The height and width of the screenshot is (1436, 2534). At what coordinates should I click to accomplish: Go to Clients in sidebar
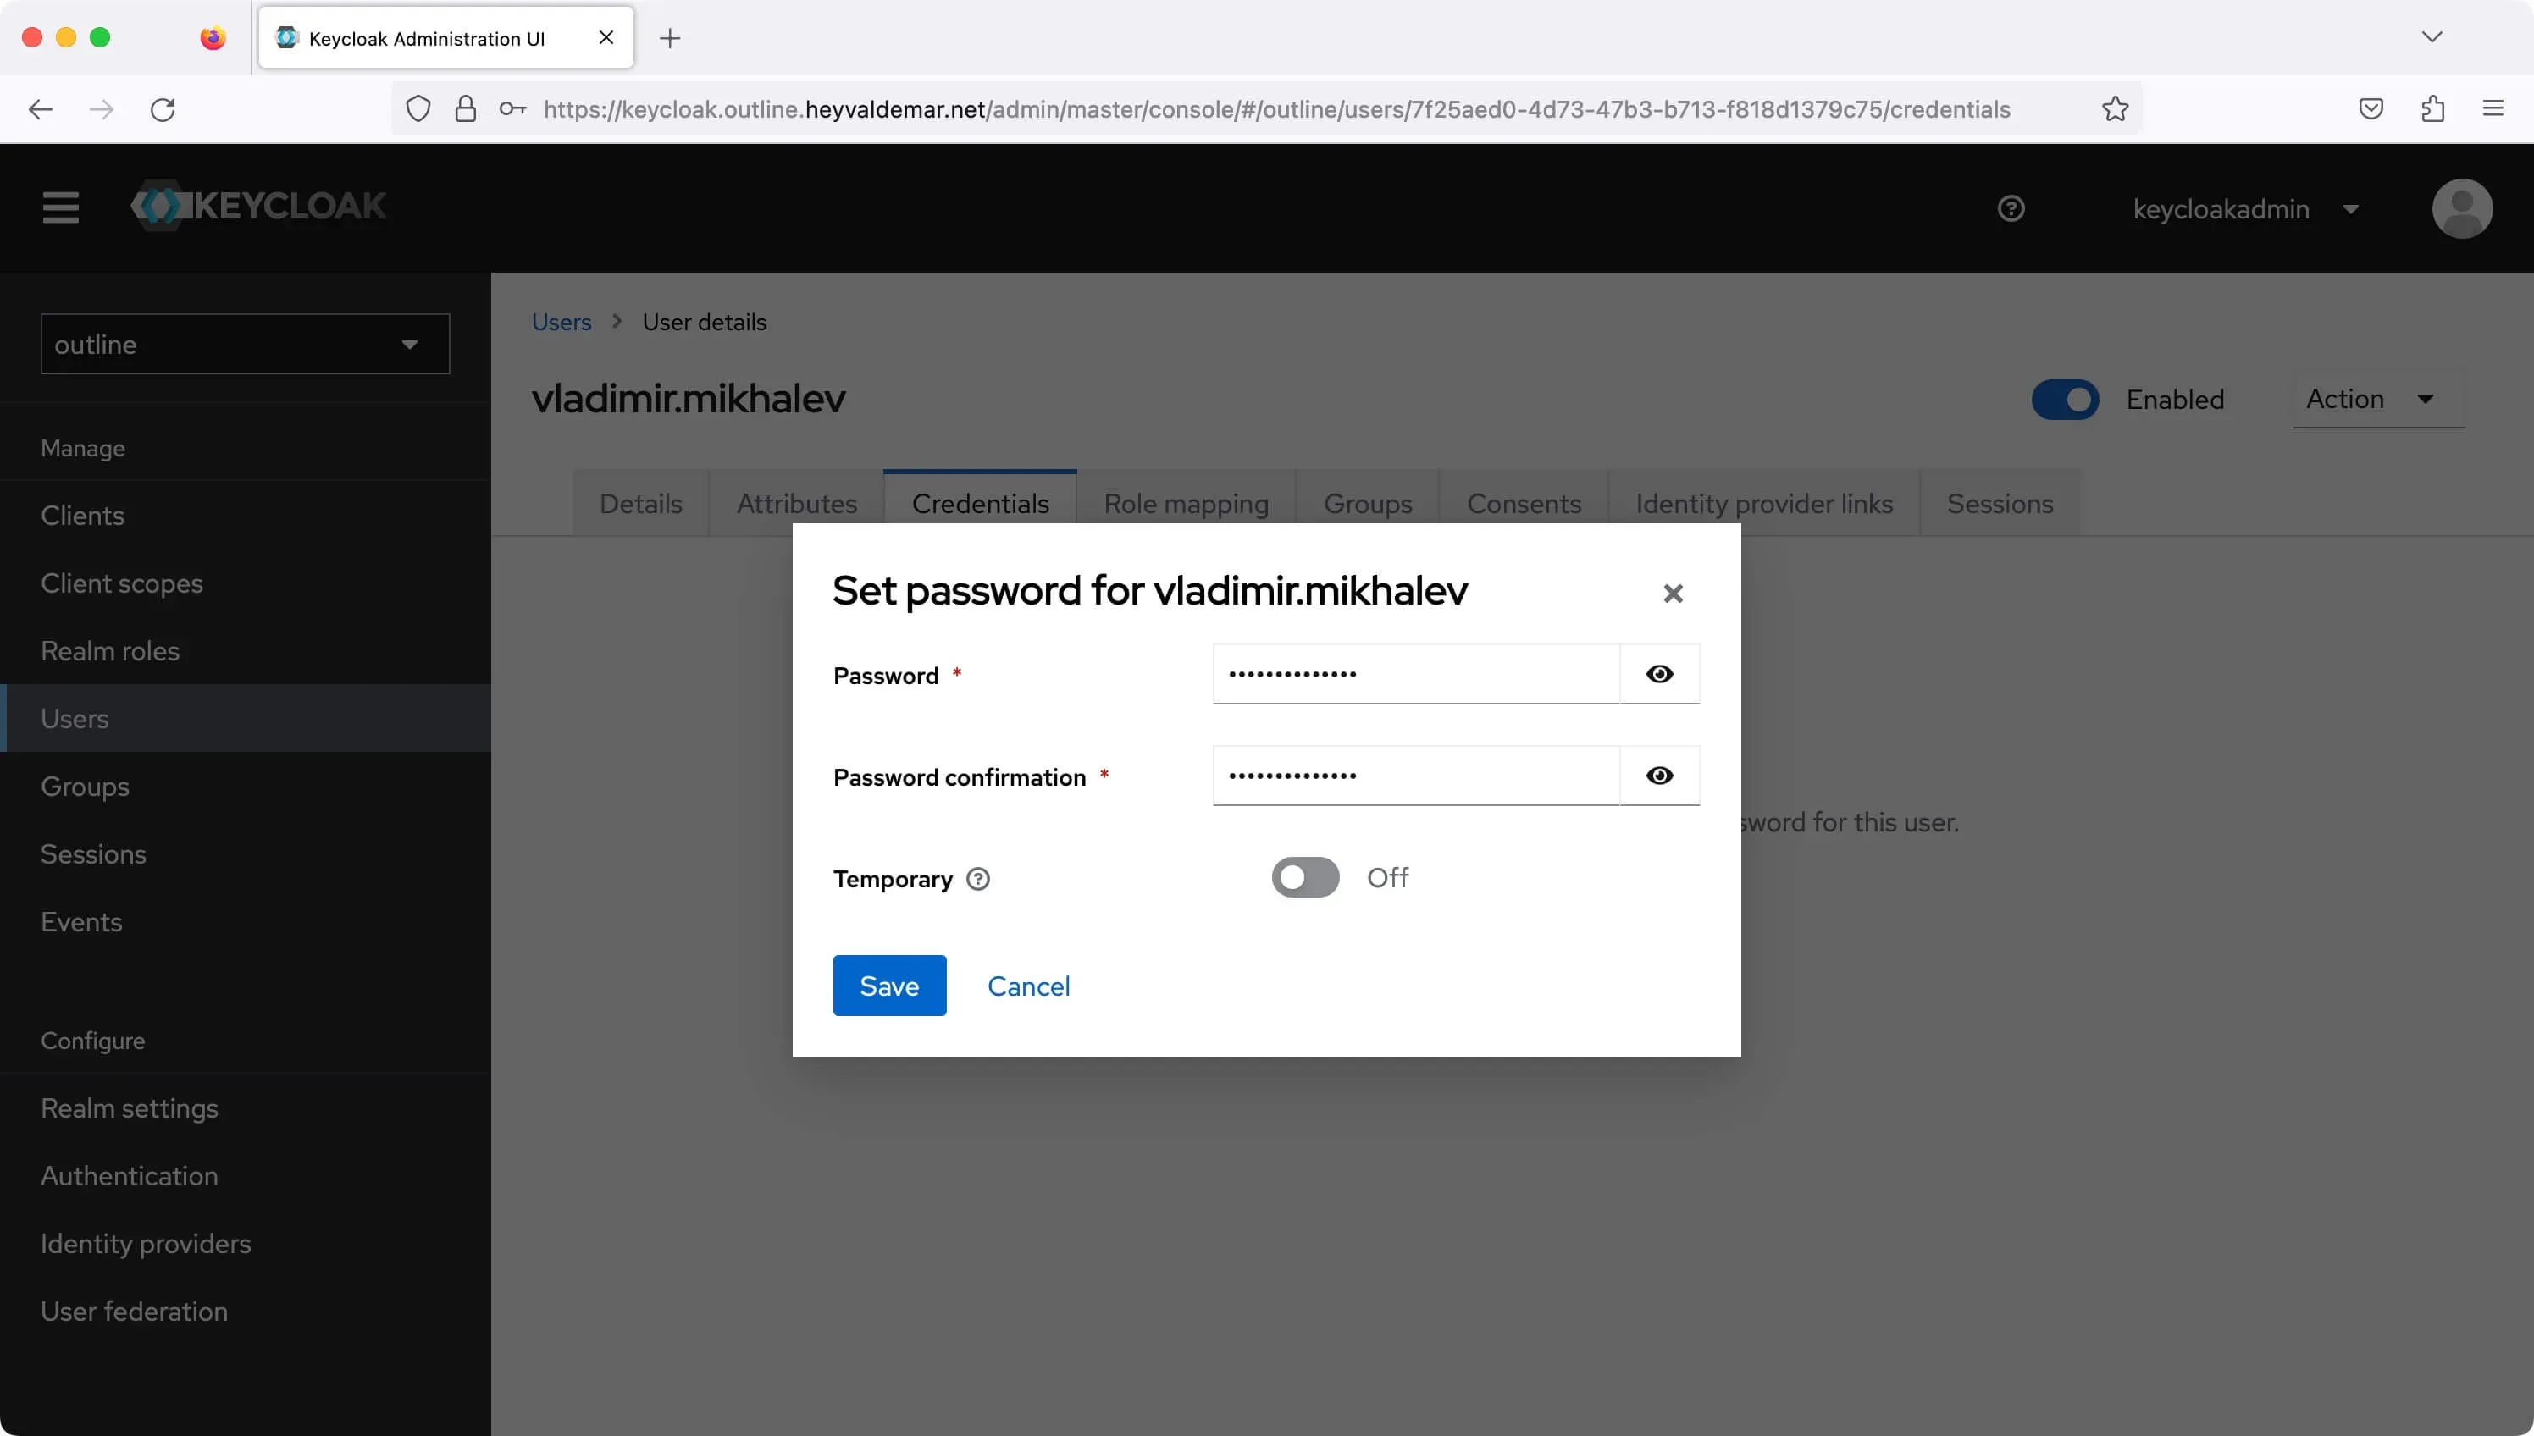tap(246, 515)
